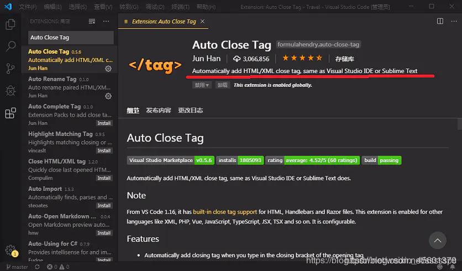Click the 卸载 uninstall button

click(x=223, y=85)
